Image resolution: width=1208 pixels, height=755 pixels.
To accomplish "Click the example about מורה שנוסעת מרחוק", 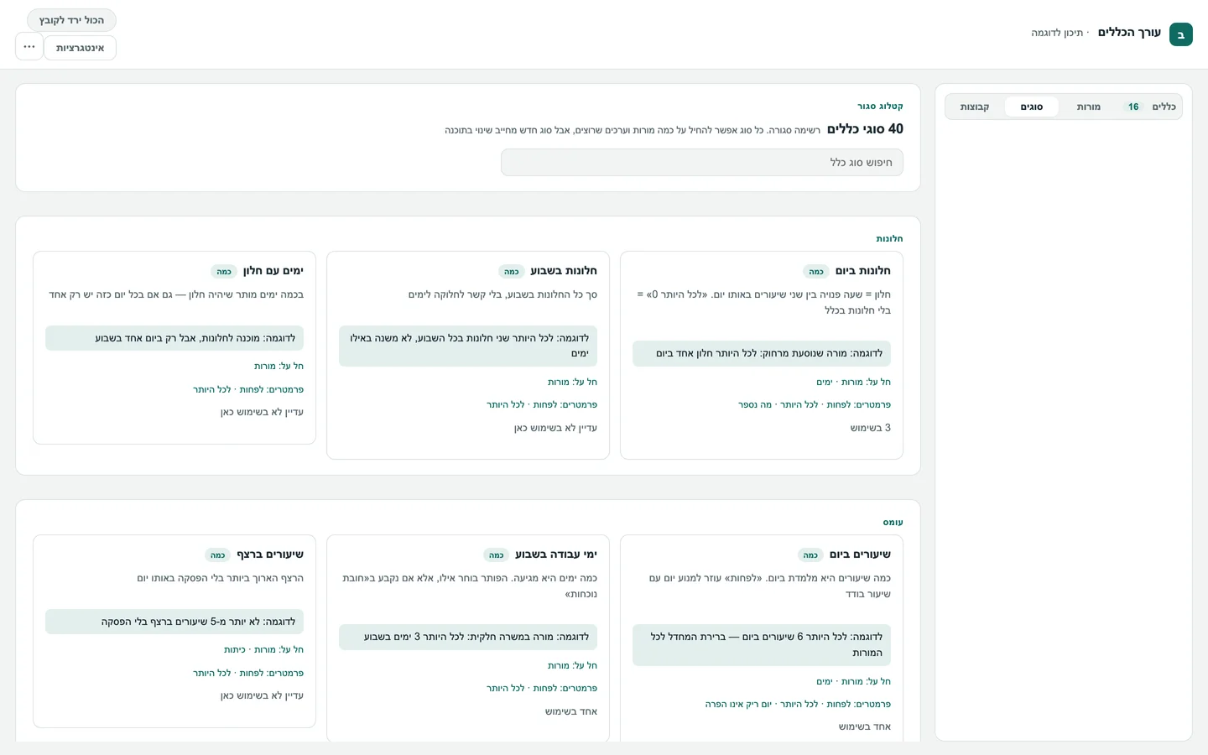I will pos(762,354).
